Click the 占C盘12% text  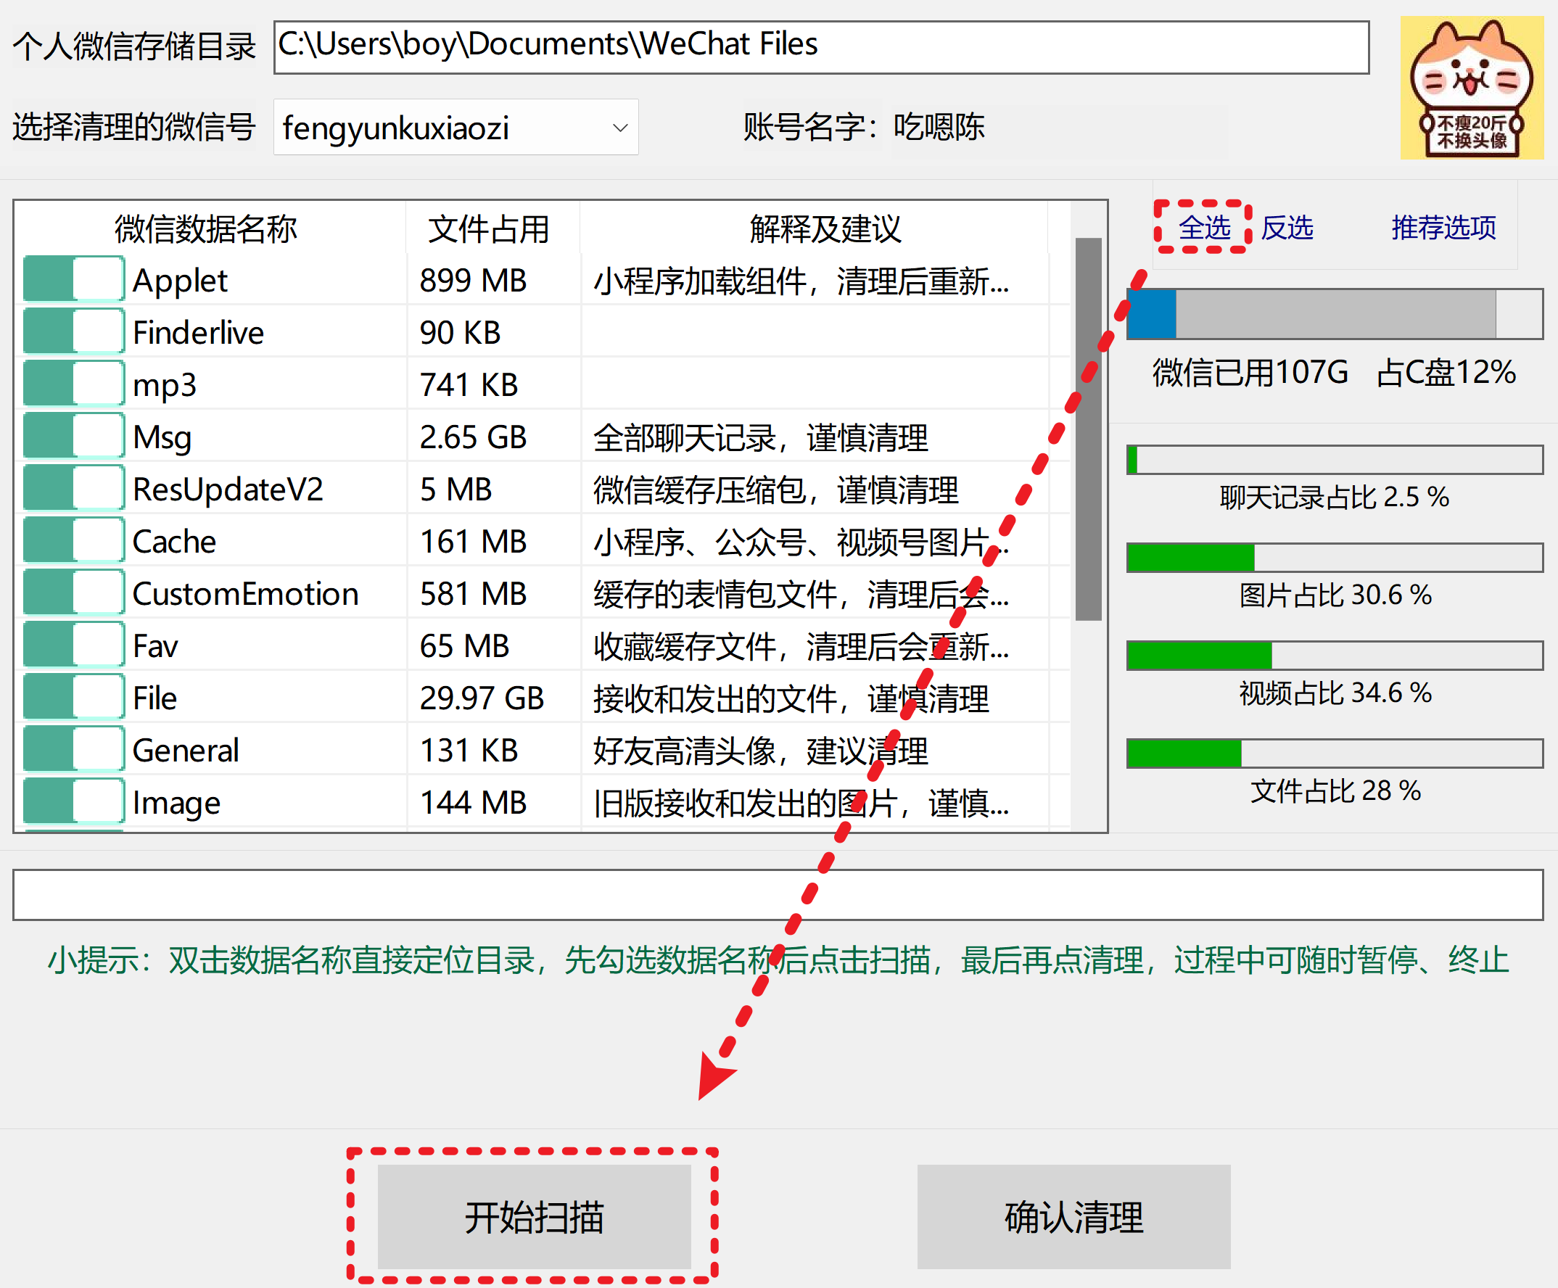1446,372
